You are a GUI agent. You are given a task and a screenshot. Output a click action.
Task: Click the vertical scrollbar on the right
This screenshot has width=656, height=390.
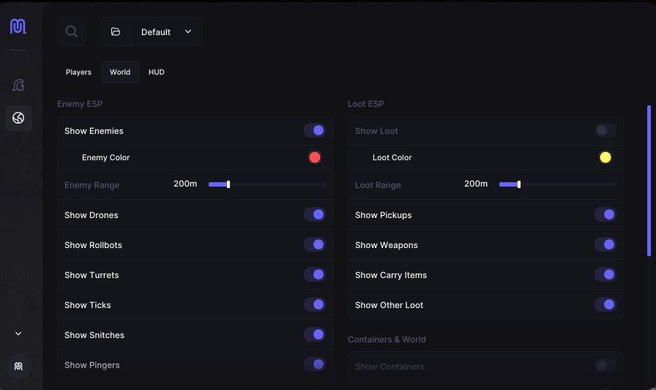click(649, 181)
